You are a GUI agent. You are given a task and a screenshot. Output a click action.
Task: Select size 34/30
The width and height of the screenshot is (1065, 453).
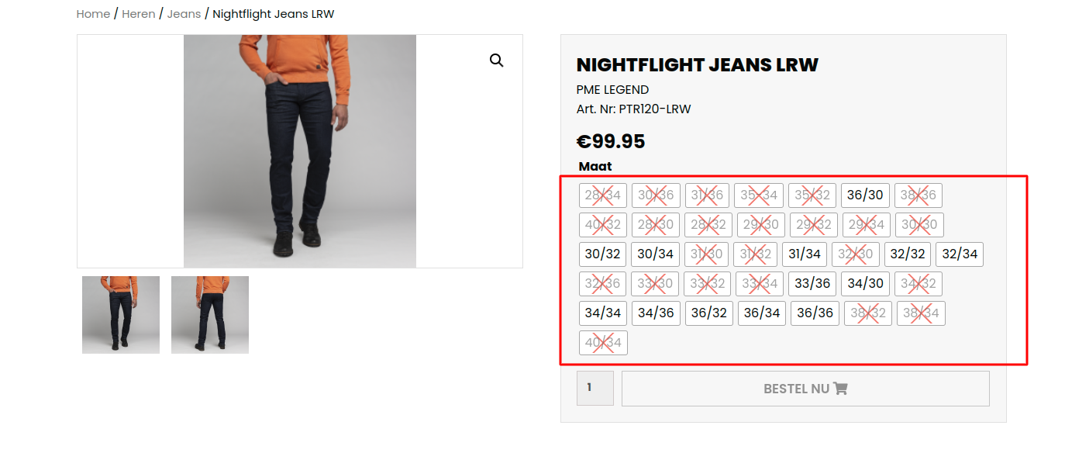pos(866,283)
